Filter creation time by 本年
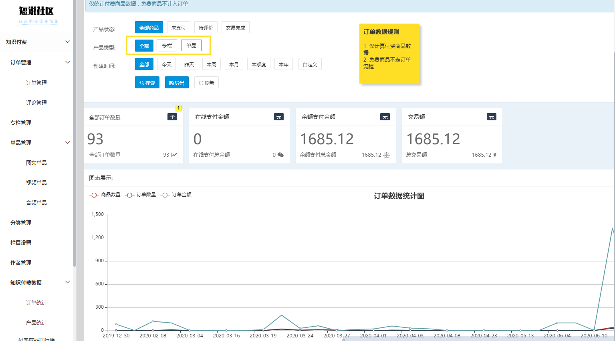 click(284, 64)
